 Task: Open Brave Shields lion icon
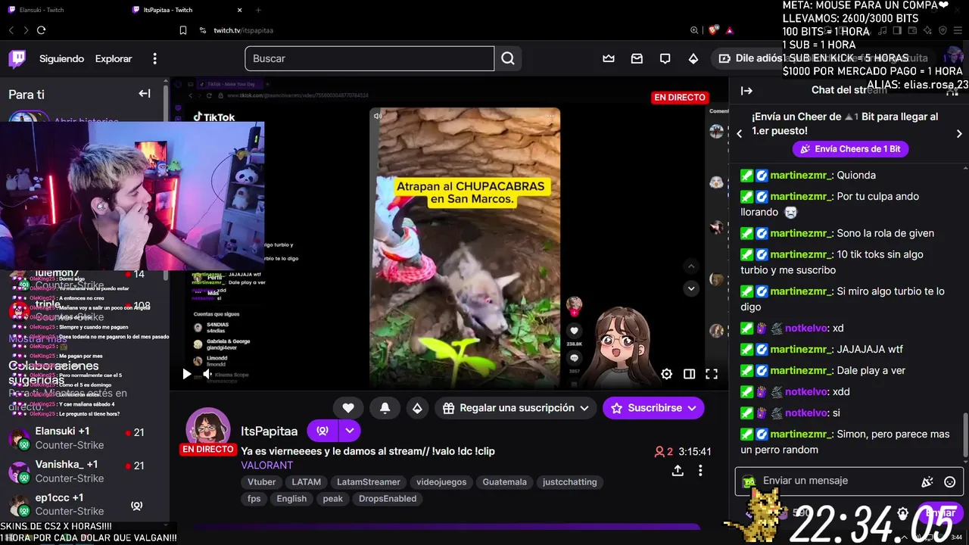point(713,30)
